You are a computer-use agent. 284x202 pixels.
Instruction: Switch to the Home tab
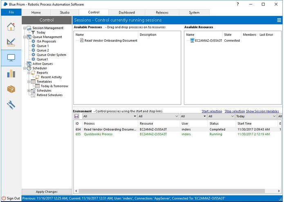pyautogui.click(x=36, y=13)
